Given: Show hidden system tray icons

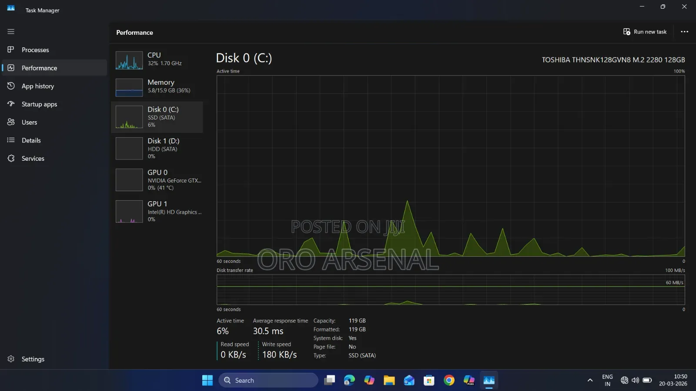Looking at the screenshot, I should [x=590, y=380].
